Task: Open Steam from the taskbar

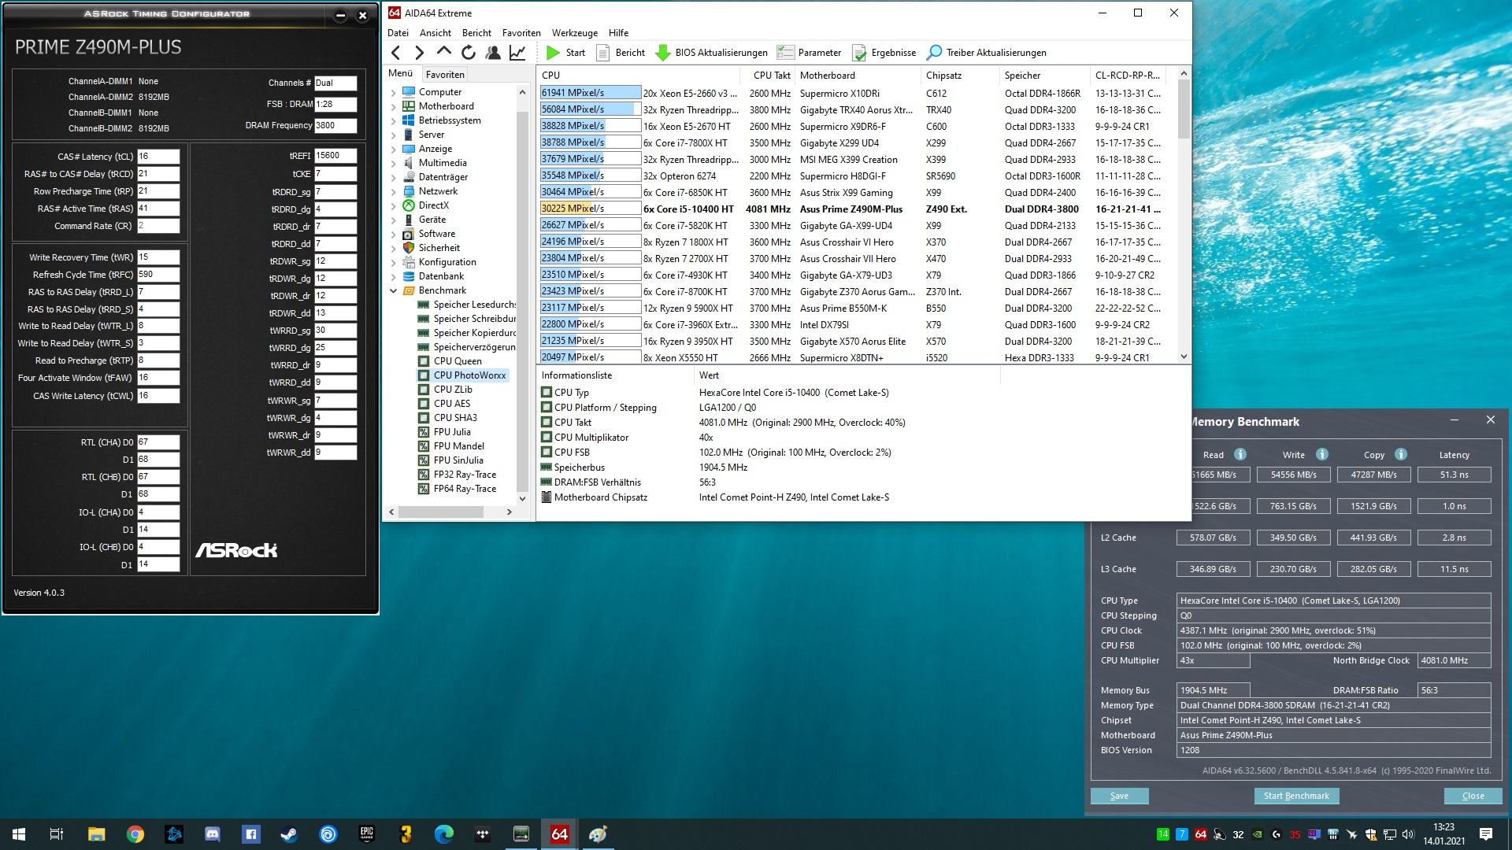Action: click(289, 834)
